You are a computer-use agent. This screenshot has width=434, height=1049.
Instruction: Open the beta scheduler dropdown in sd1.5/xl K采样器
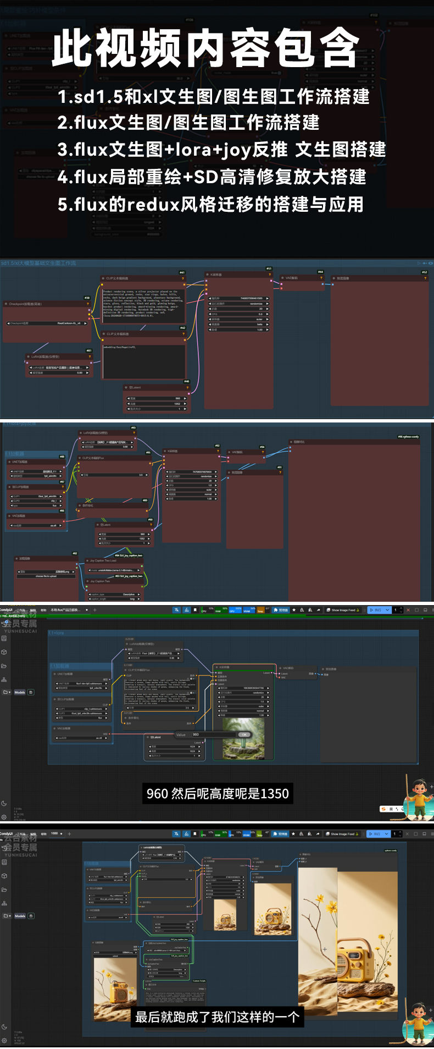240,325
